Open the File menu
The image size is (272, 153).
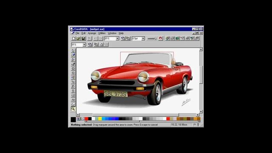[77, 33]
